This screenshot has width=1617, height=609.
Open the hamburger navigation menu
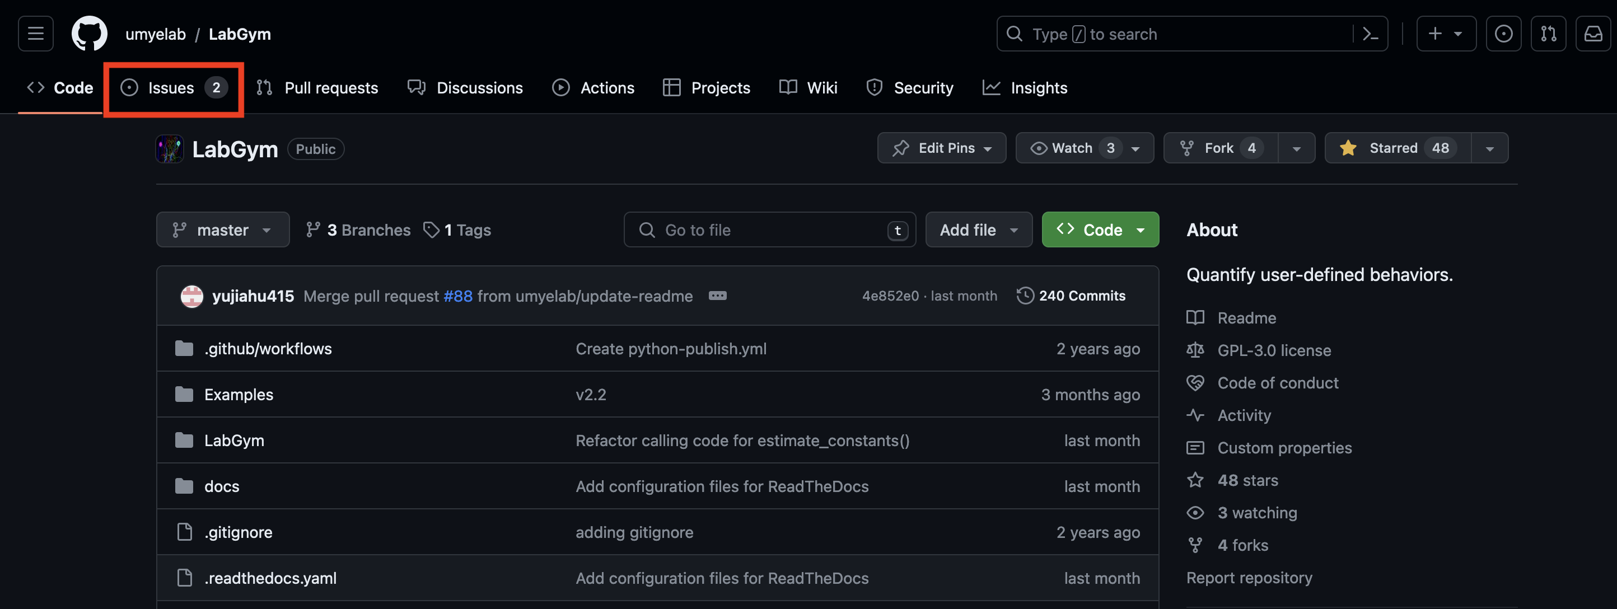pos(36,34)
